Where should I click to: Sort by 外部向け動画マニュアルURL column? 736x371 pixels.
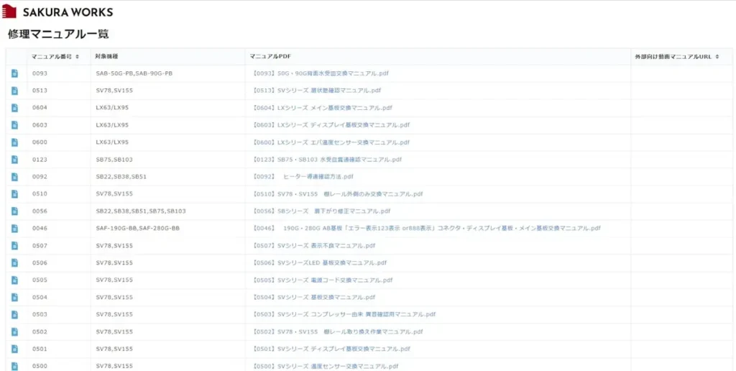676,56
